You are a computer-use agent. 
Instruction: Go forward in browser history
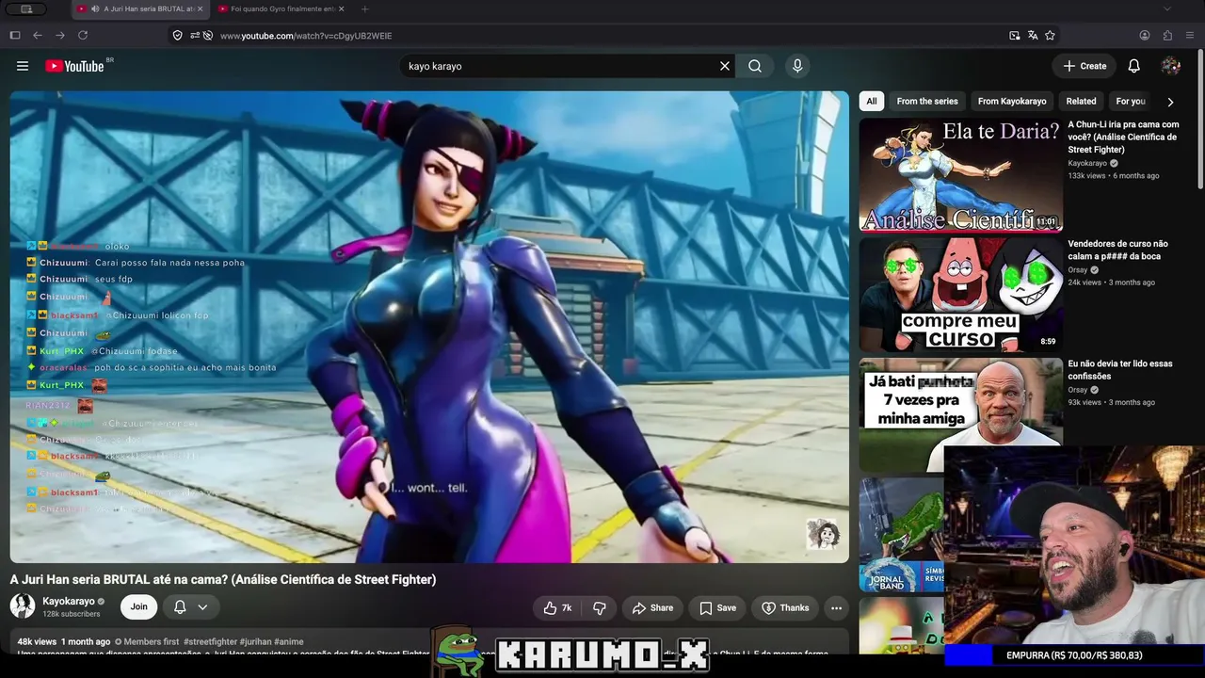60,35
